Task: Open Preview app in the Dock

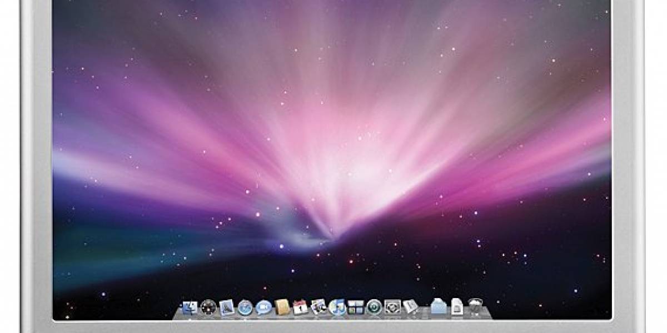Action: tap(318, 306)
